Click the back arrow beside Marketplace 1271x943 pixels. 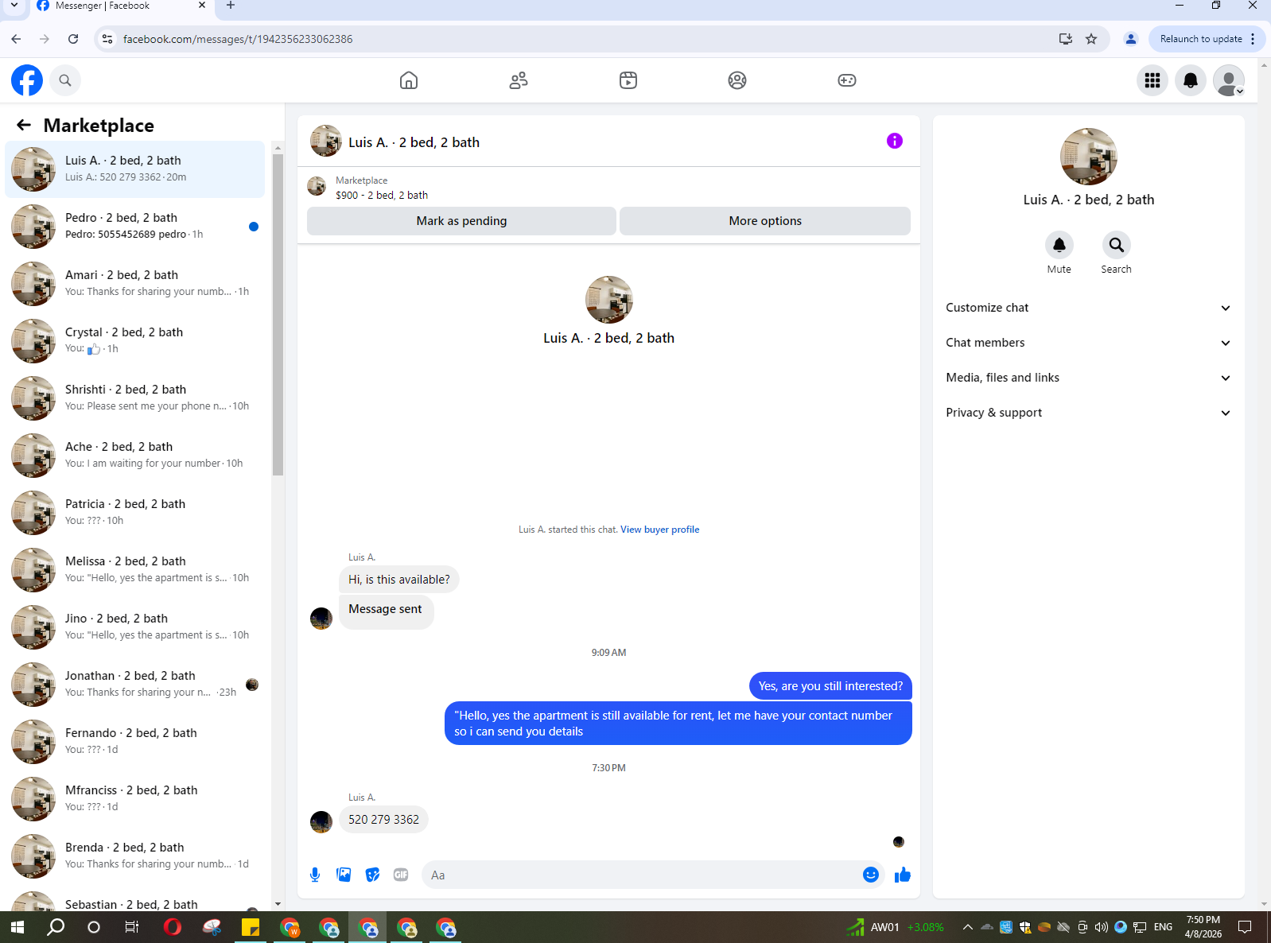click(x=24, y=125)
